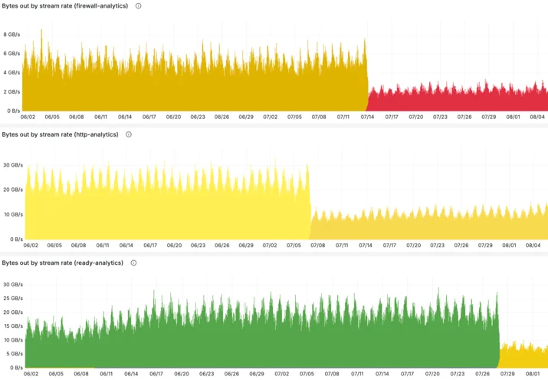Click 07/08 date on http-analytics time axis
This screenshot has height=380, width=548.
(x=317, y=246)
